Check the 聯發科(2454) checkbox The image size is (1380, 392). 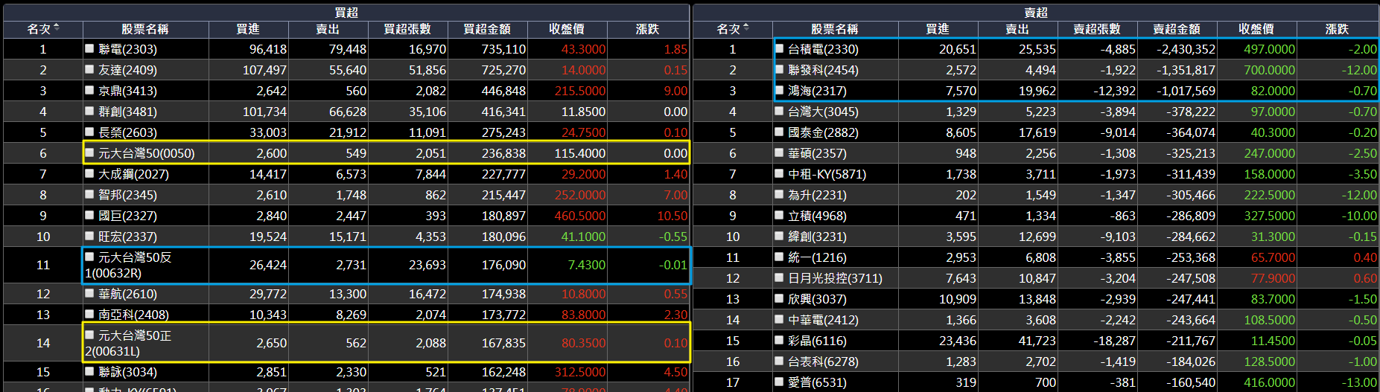tap(779, 69)
